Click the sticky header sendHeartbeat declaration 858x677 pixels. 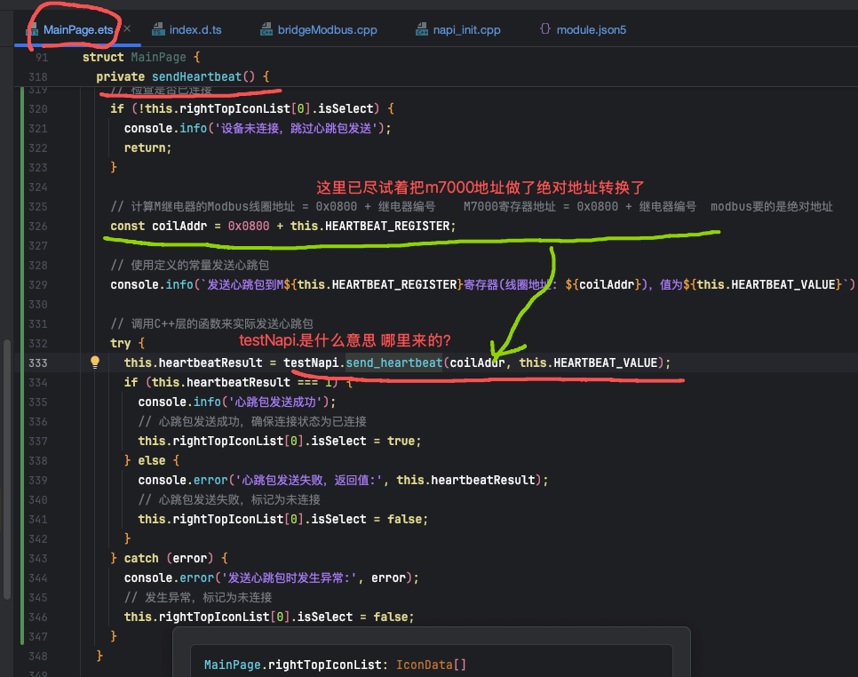point(178,76)
